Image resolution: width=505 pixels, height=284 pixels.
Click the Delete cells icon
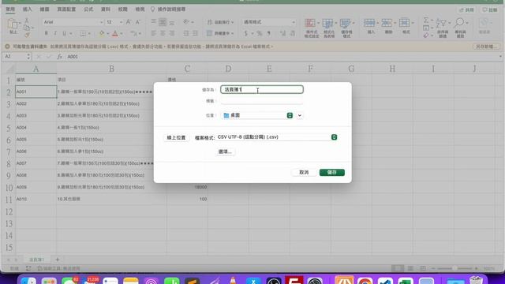click(x=387, y=23)
